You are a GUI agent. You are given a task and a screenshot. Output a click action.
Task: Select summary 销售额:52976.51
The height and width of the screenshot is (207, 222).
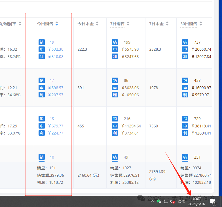click(x=125, y=175)
